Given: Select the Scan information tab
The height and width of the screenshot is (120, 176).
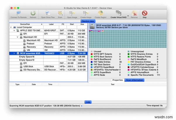Looking at the screenshot, I should (x=134, y=80).
